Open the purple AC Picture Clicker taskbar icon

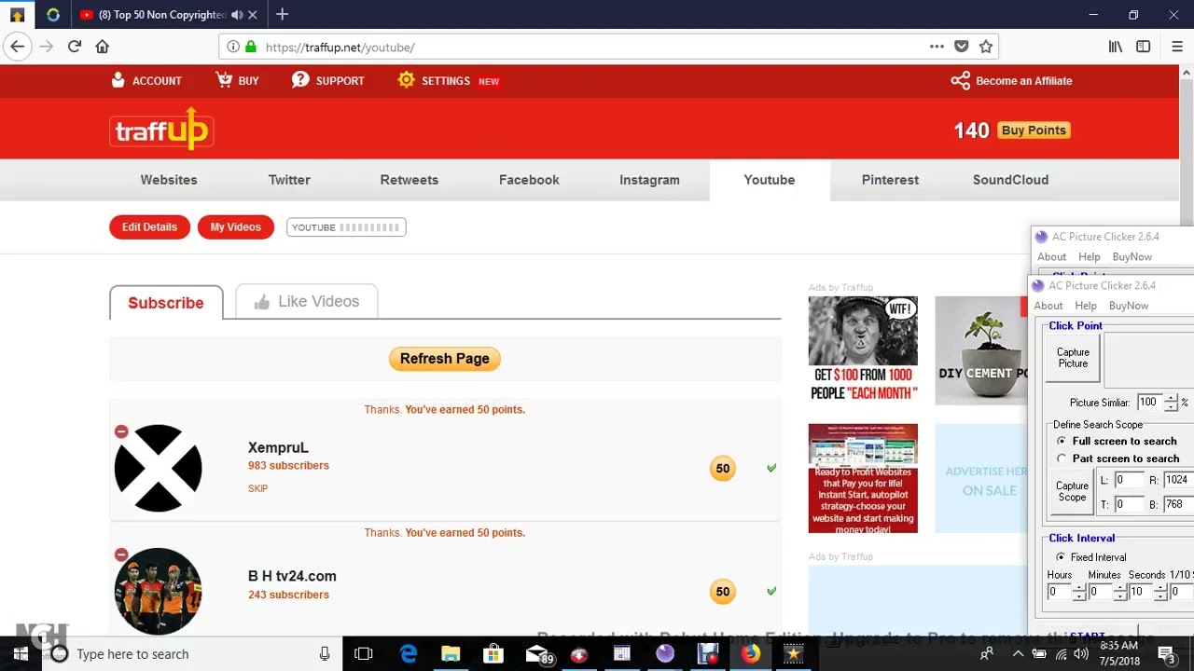(x=665, y=654)
